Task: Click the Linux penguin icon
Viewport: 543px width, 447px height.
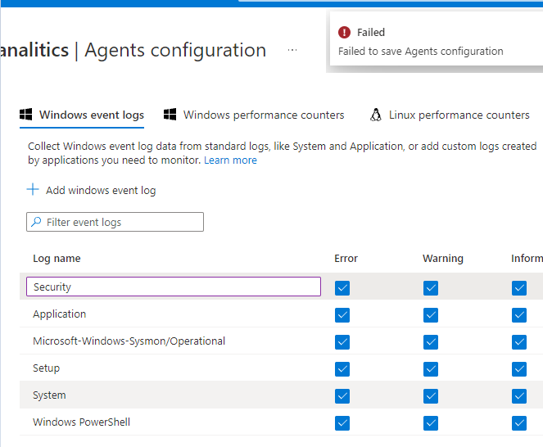Action: pyautogui.click(x=376, y=115)
